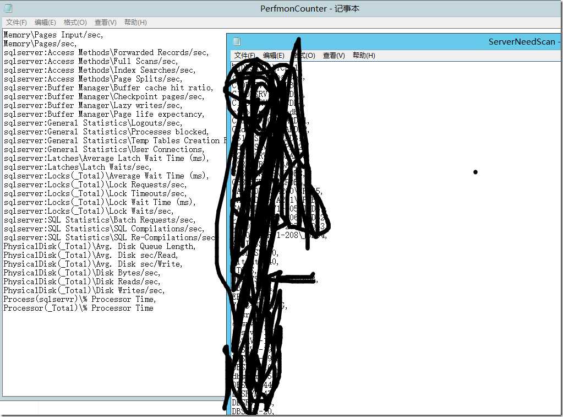Image resolution: width=563 pixels, height=417 pixels.
Task: Click 'Latches\Latch Waits/sec,' line
Action: click(78, 167)
